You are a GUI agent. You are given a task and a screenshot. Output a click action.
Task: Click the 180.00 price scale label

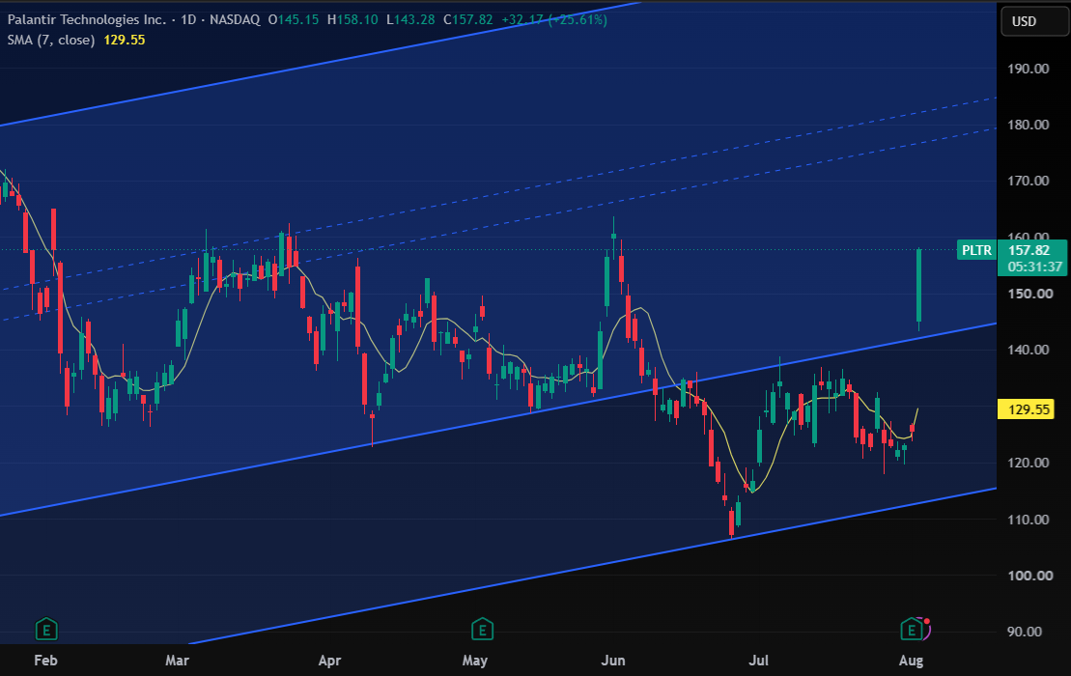(x=1028, y=125)
